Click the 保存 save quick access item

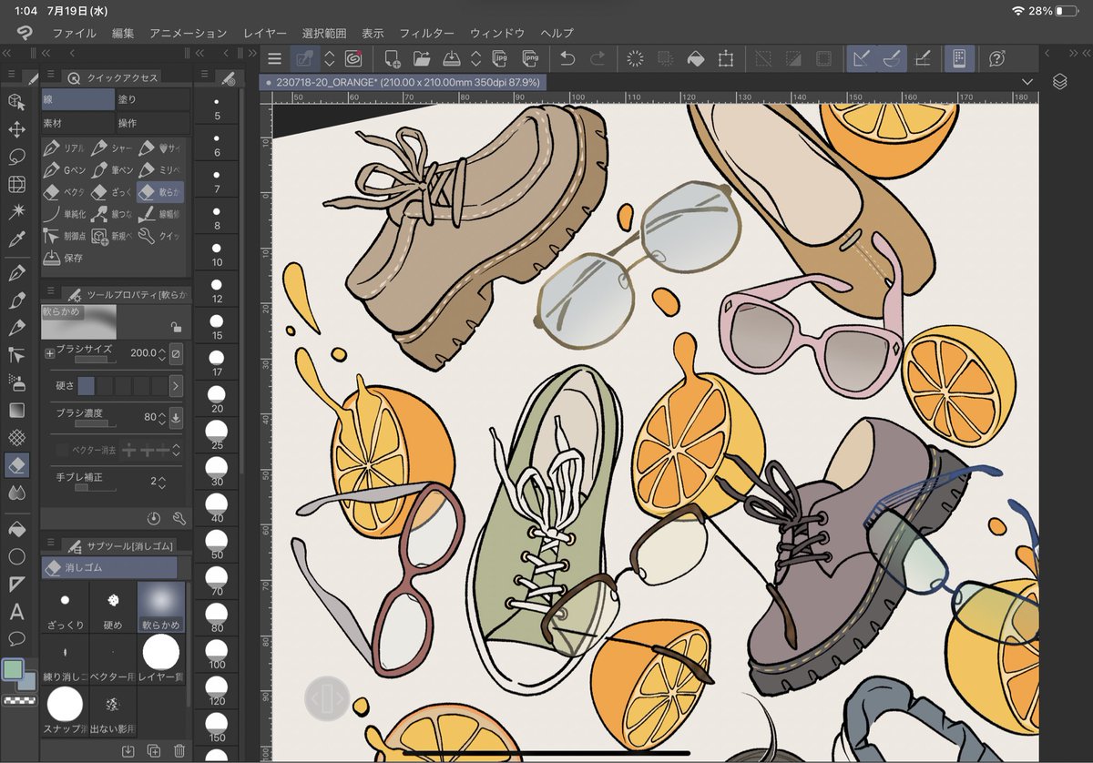64,258
